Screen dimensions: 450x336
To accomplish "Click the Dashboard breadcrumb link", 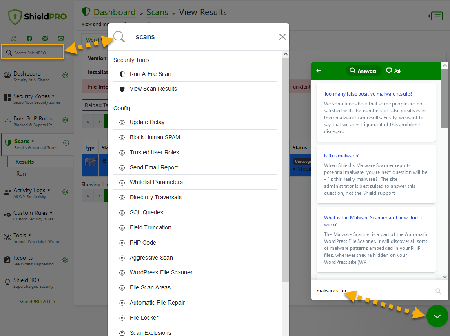I will pyautogui.click(x=115, y=12).
